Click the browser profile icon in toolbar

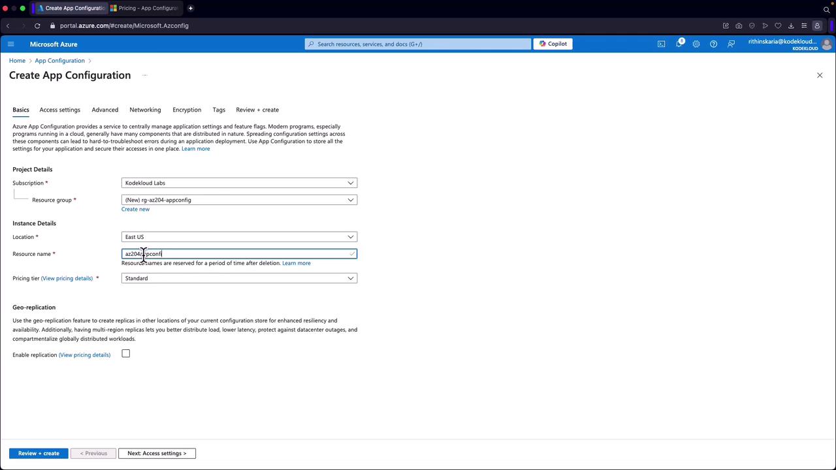(816, 25)
